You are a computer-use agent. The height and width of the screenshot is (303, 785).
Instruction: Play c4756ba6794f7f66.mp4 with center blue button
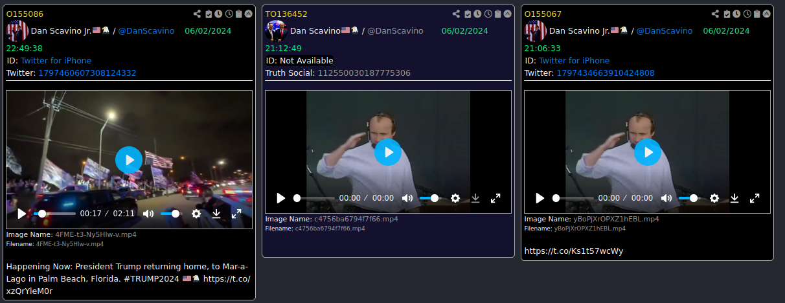(x=388, y=152)
